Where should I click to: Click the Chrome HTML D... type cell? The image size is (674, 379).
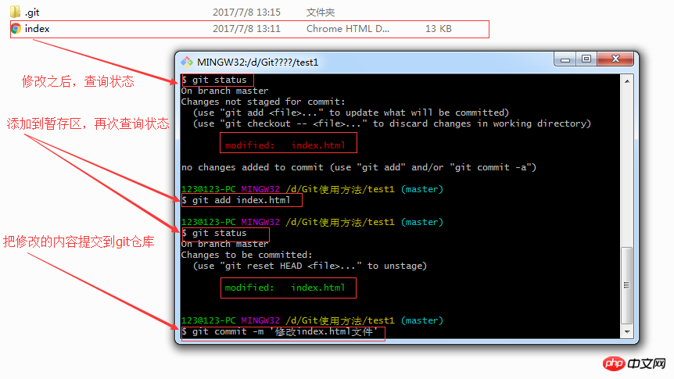pos(348,29)
